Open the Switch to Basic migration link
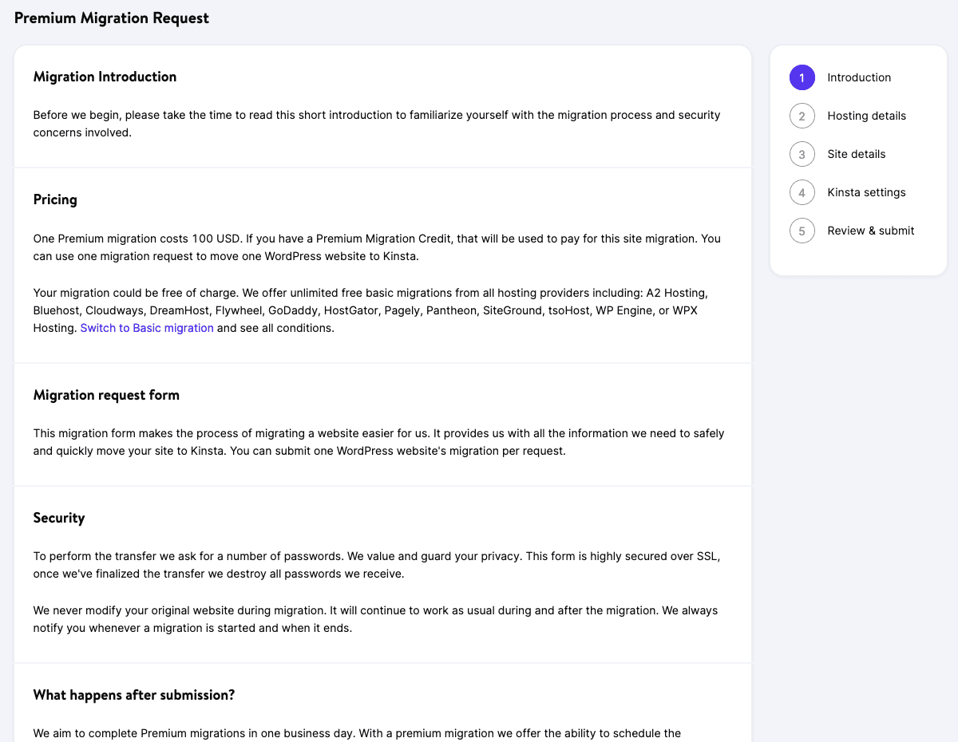This screenshot has width=958, height=742. (147, 327)
